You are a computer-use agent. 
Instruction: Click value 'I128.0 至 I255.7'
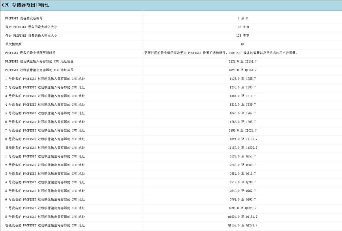coord(243,79)
